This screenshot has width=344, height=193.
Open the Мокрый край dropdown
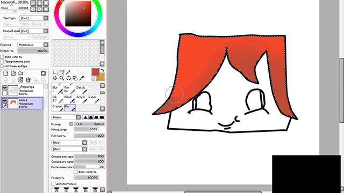(x=34, y=31)
